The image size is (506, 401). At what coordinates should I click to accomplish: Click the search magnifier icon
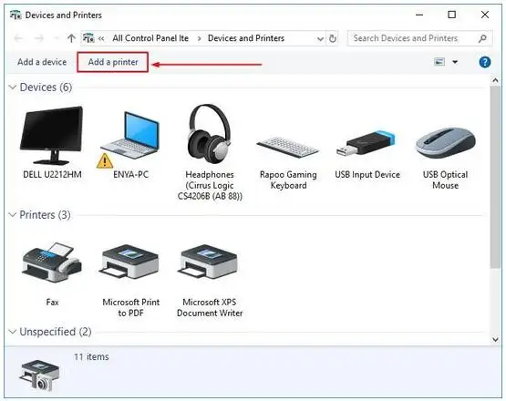click(x=482, y=38)
